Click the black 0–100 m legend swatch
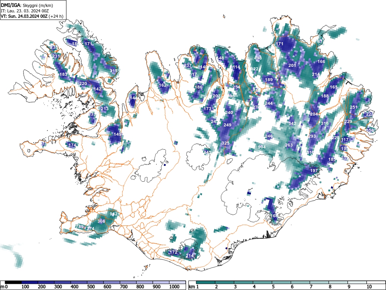The image size is (386, 290). pos(13,282)
